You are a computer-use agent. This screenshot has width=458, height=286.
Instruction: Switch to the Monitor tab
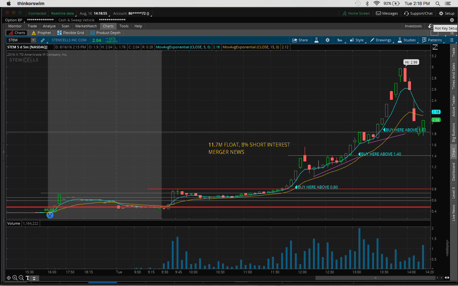(15, 26)
